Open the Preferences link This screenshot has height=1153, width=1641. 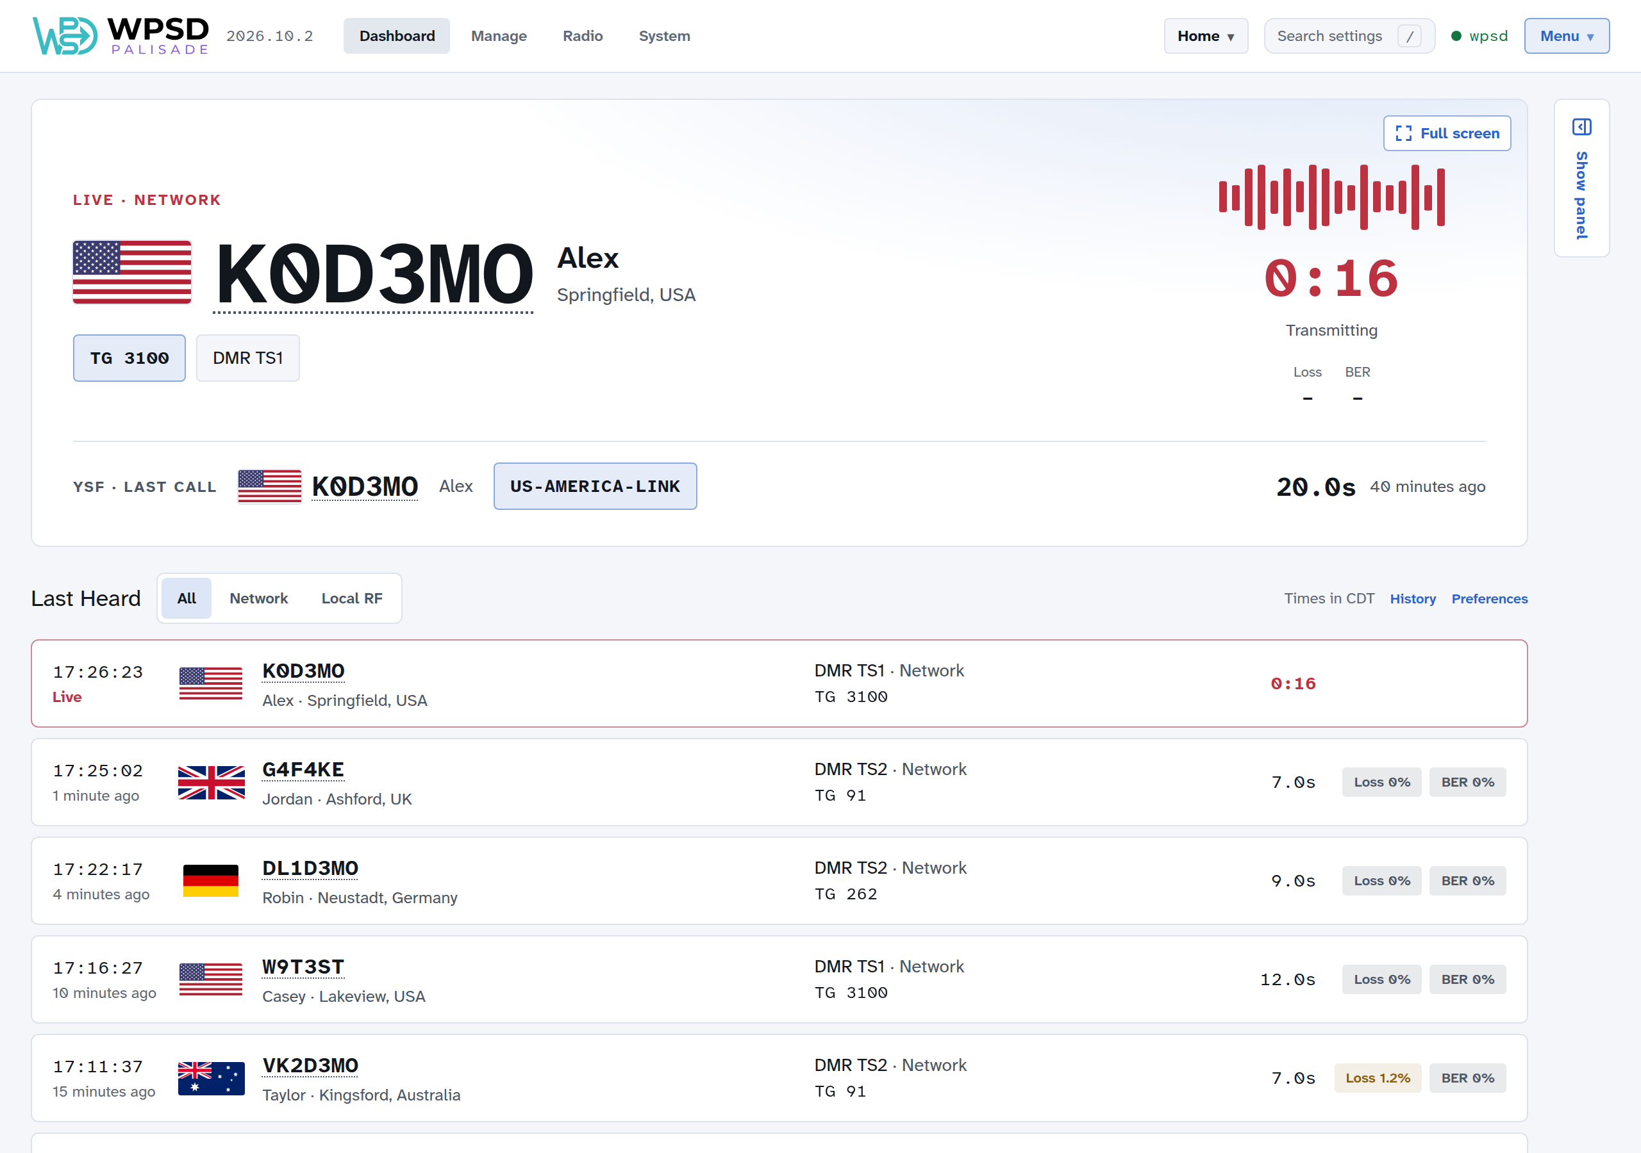[x=1489, y=599]
